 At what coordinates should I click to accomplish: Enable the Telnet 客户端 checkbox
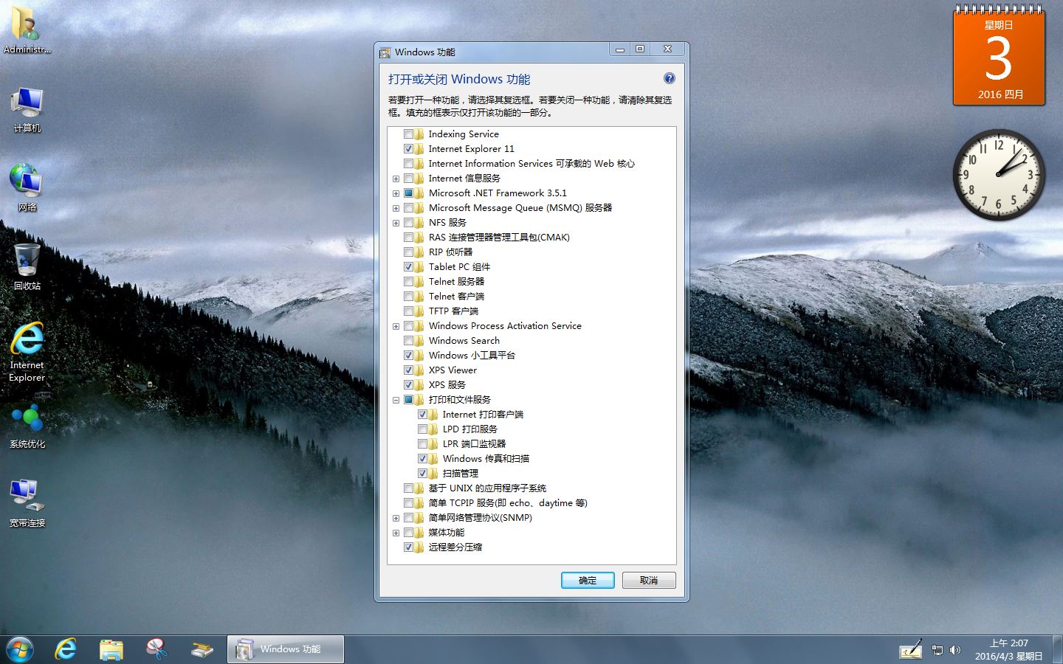pos(408,296)
